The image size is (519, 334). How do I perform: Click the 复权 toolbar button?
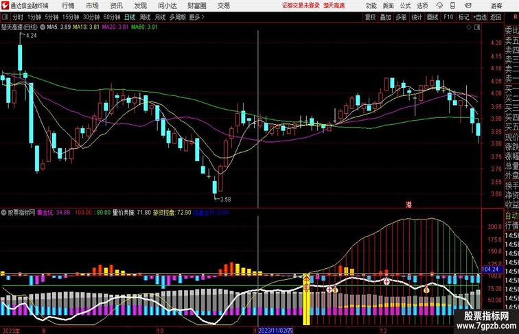tap(370, 17)
